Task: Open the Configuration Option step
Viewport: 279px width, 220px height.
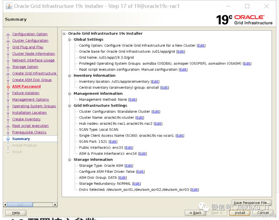Action: (x=30, y=34)
